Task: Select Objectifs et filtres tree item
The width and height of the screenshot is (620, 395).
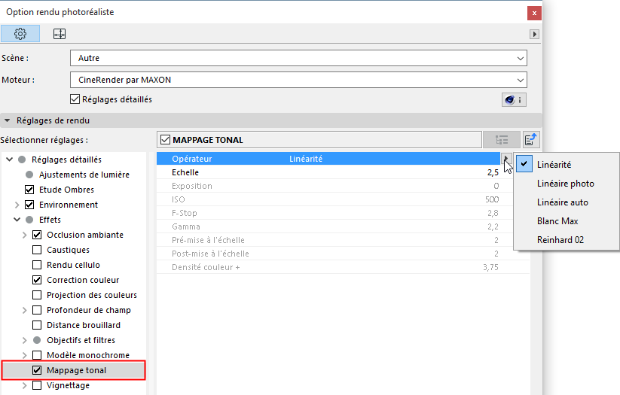Action: point(81,340)
